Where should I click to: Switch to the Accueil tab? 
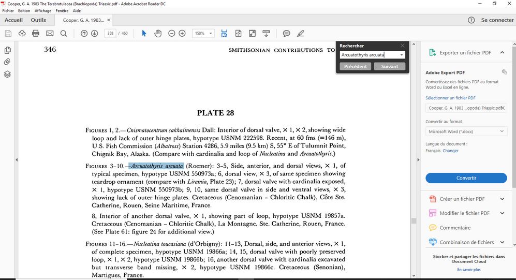tap(13, 20)
